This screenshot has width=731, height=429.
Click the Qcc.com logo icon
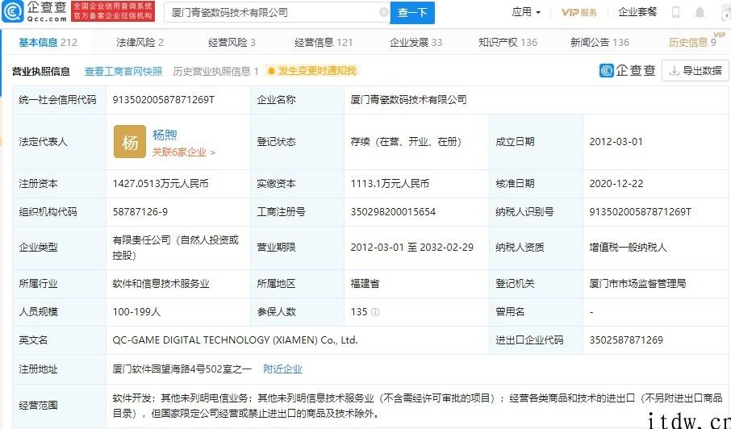(13, 11)
